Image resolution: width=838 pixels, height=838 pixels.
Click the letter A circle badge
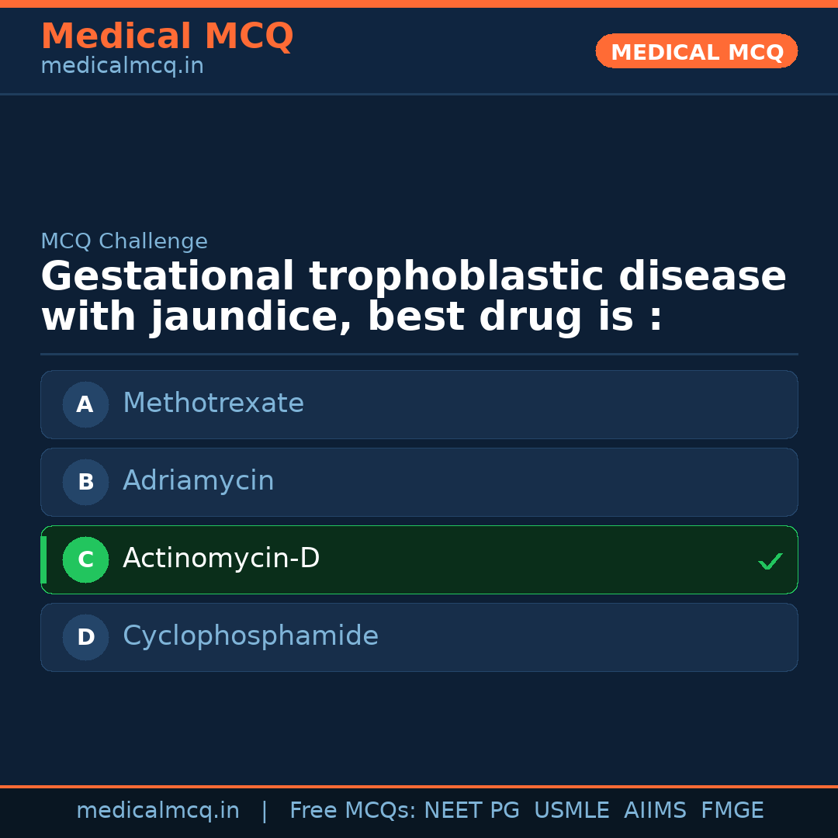click(85, 404)
